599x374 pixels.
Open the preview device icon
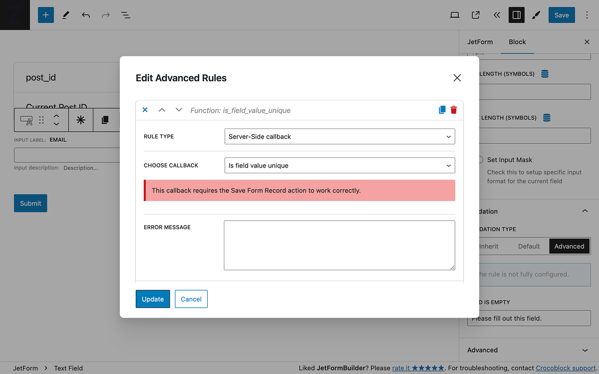(455, 15)
